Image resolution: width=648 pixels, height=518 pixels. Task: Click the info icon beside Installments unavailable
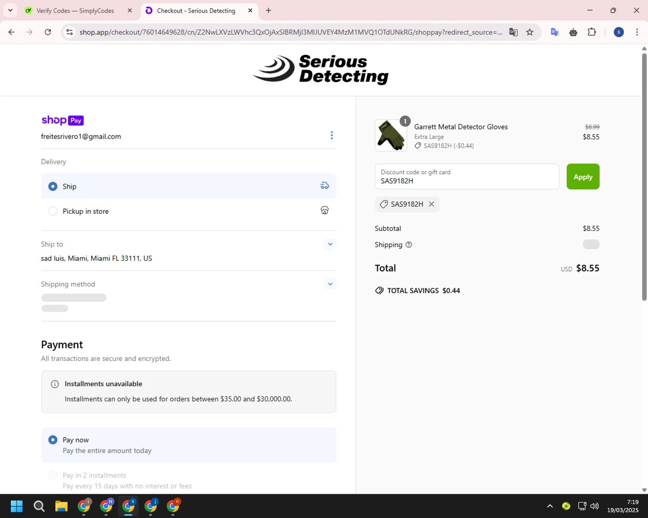pos(55,384)
